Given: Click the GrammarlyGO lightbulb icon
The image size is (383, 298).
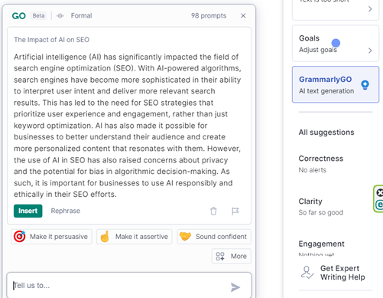Looking at the screenshot, I should (365, 85).
